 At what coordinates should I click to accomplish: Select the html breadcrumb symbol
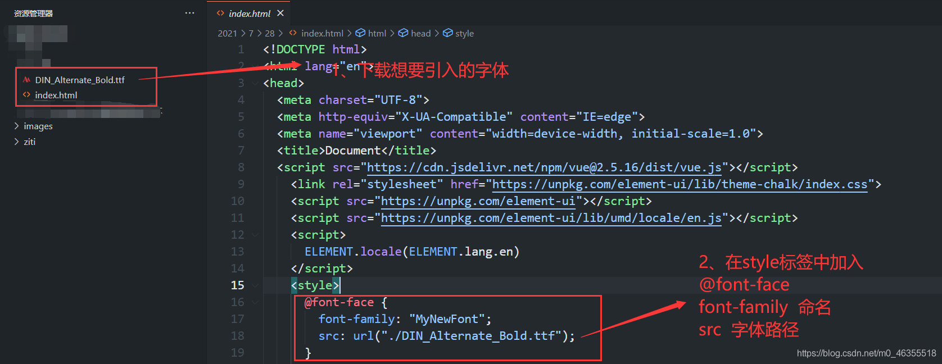[x=377, y=34]
